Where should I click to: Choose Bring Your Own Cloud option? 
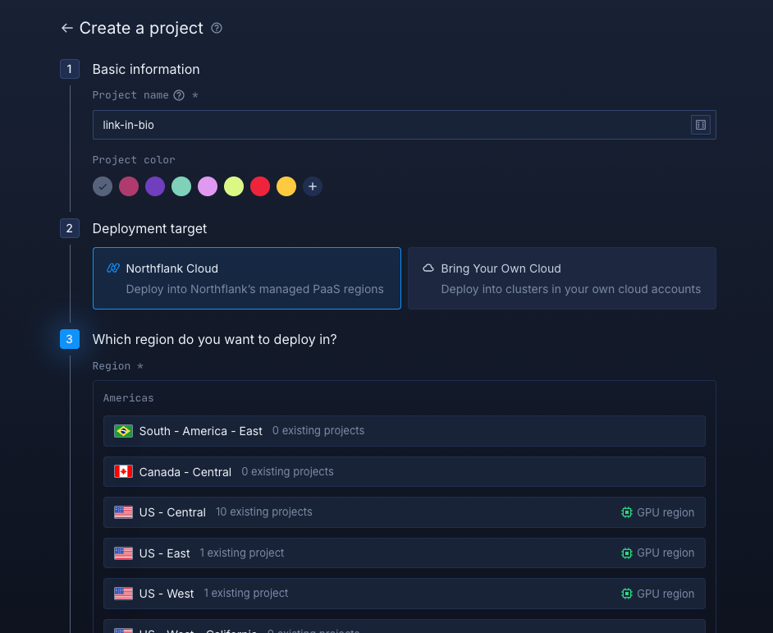pos(561,278)
